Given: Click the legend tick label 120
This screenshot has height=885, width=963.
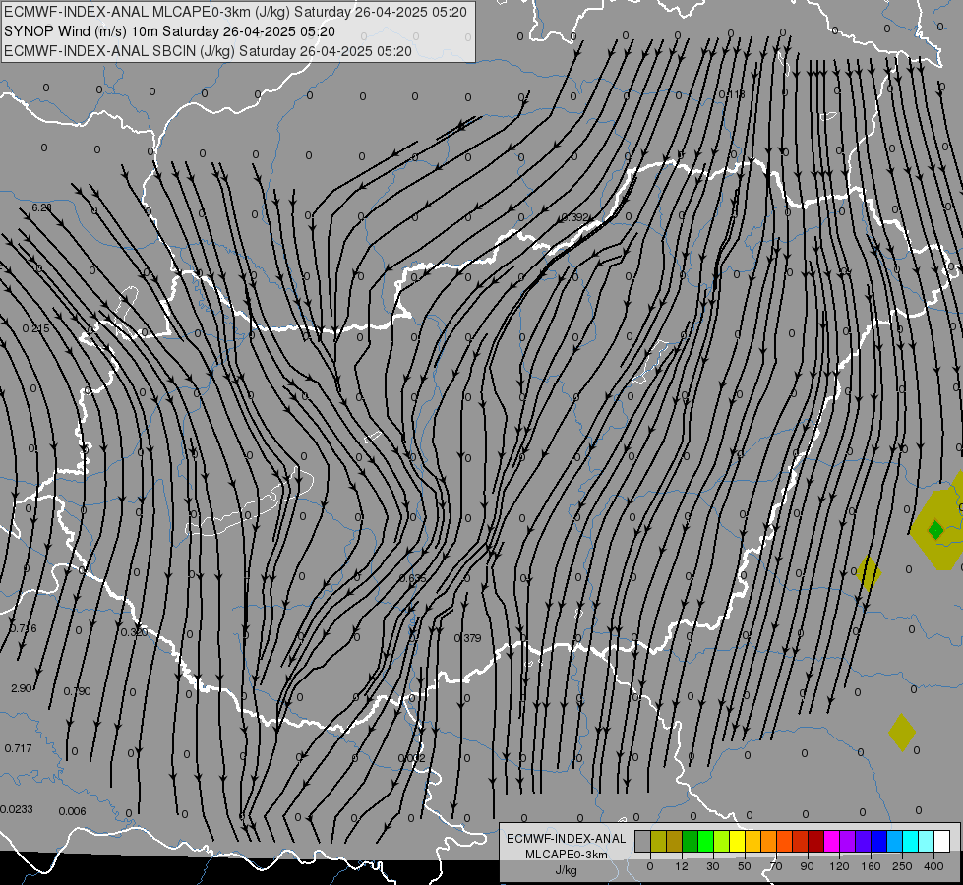Looking at the screenshot, I should (840, 866).
